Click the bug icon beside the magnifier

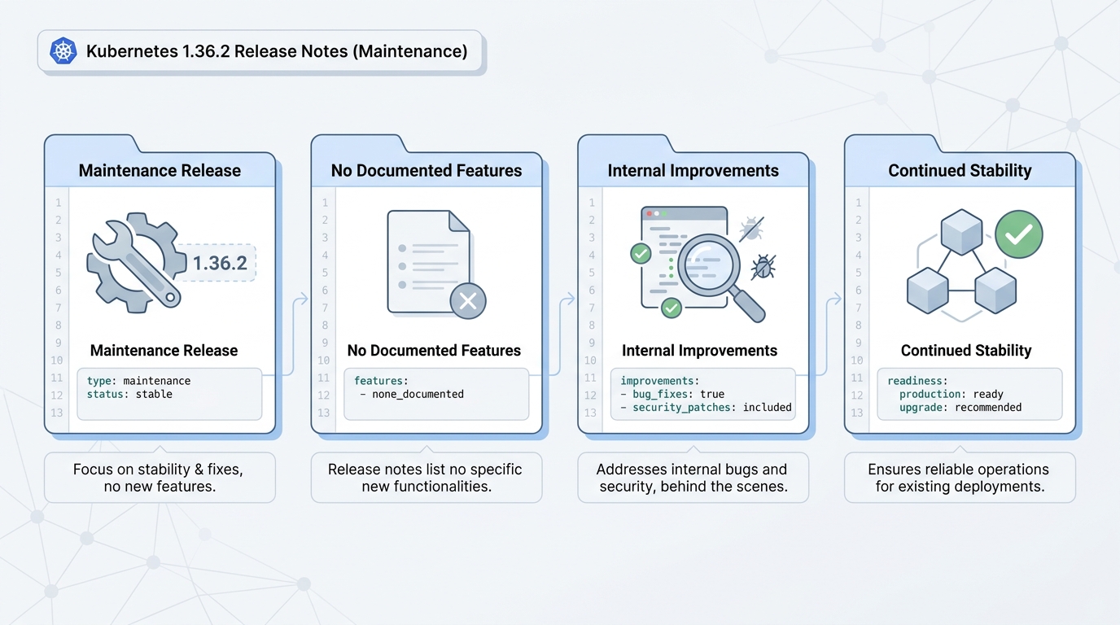click(x=763, y=266)
